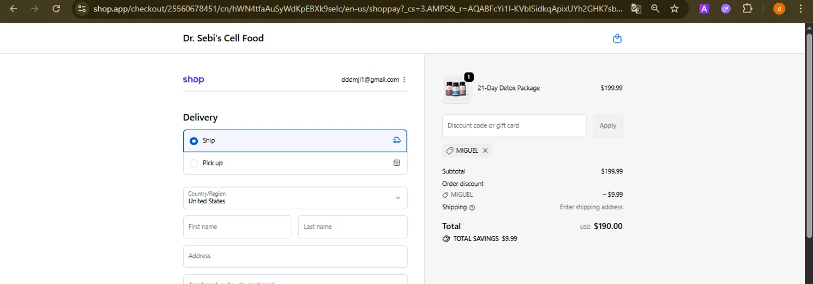
Task: Click the delivery truck icon on Ship
Action: tap(397, 140)
